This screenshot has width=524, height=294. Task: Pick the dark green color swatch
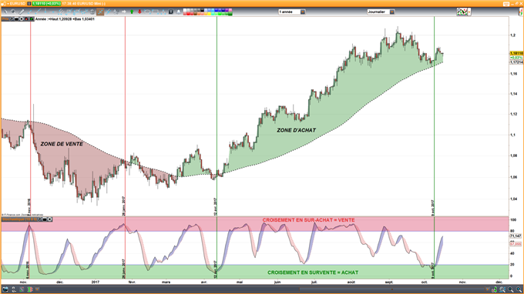pos(230,14)
